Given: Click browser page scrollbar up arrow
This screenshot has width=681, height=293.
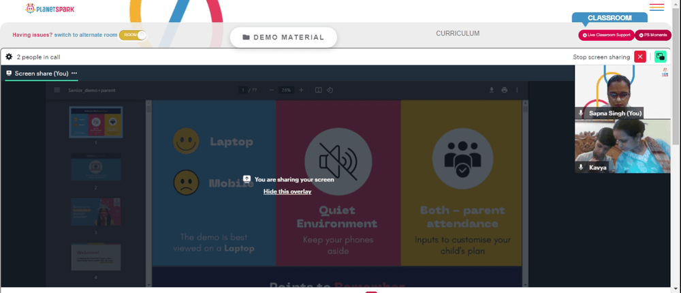Looking at the screenshot, I should [677, 3].
